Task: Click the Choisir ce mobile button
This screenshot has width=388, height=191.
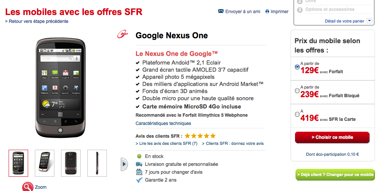Action: pos(332,137)
